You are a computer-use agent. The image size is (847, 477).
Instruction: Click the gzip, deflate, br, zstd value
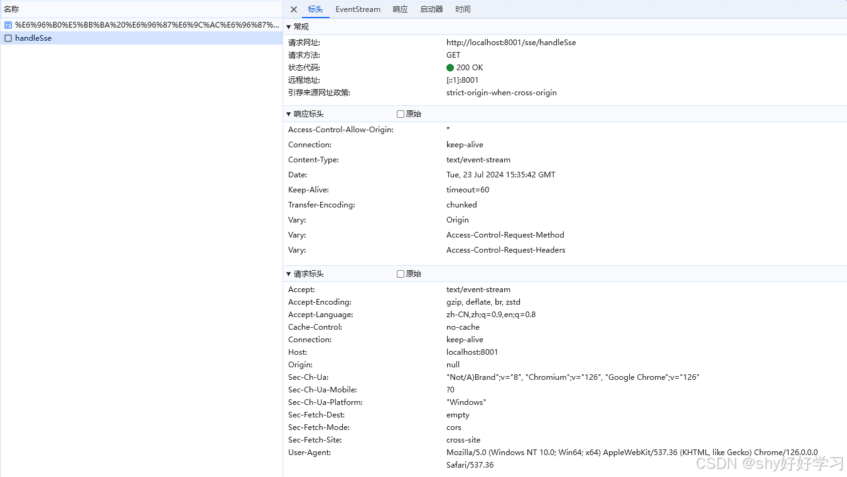pos(483,302)
